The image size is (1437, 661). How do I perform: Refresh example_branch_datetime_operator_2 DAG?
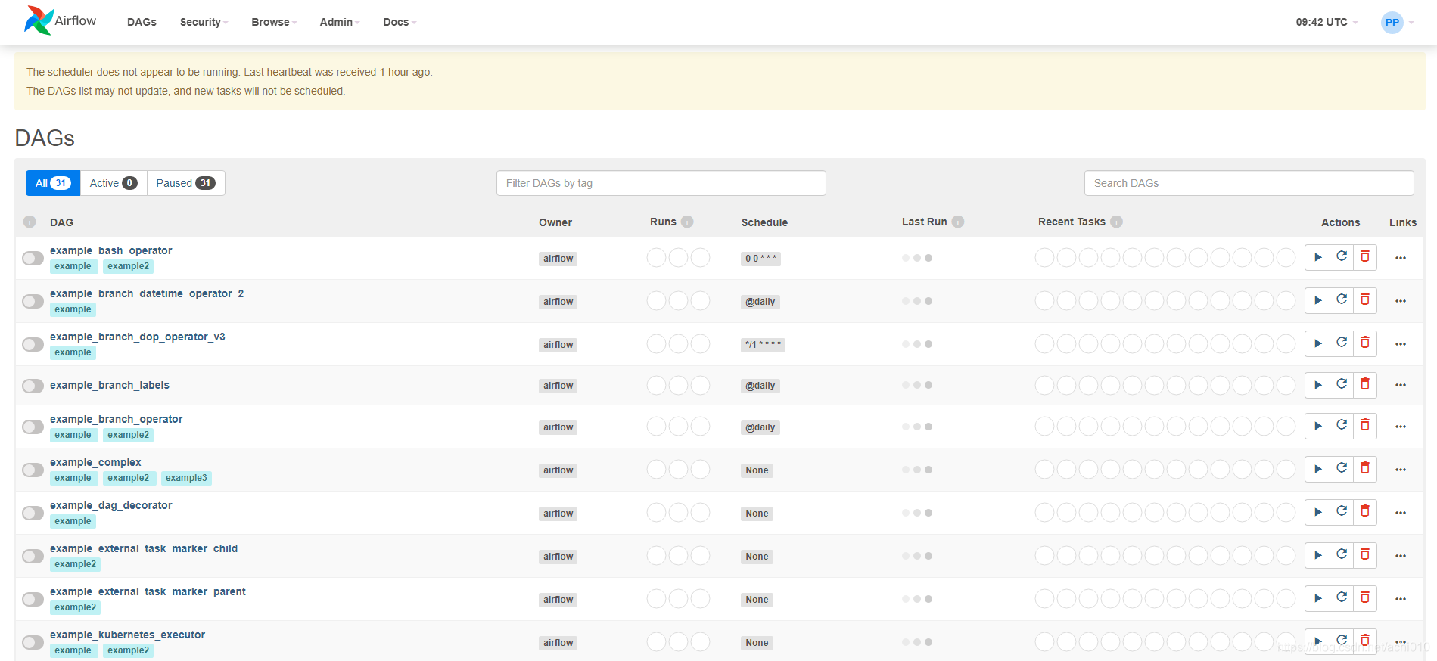1342,300
